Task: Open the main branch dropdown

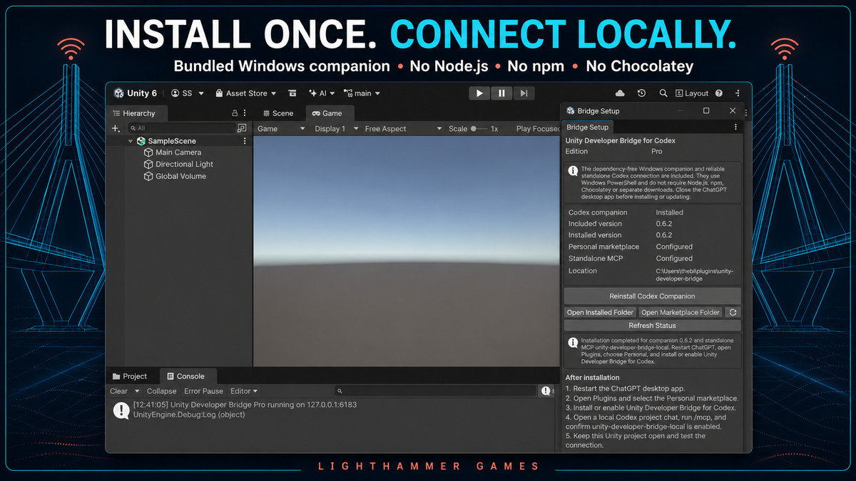Action: (x=362, y=93)
